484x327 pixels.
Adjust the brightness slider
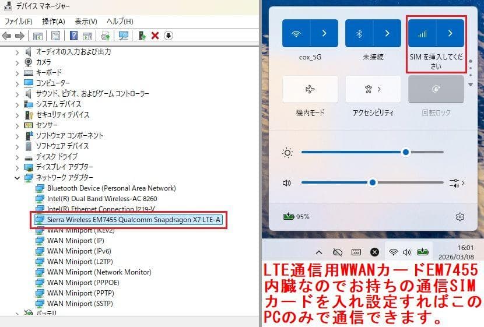click(x=372, y=152)
